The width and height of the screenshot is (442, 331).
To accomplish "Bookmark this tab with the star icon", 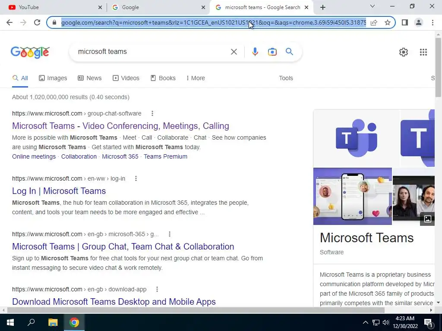I will pos(388,22).
